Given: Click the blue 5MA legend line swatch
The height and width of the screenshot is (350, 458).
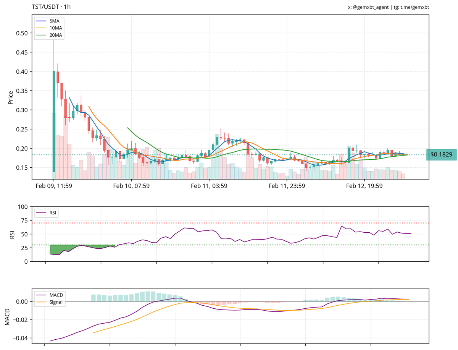Looking at the screenshot, I should (x=42, y=21).
